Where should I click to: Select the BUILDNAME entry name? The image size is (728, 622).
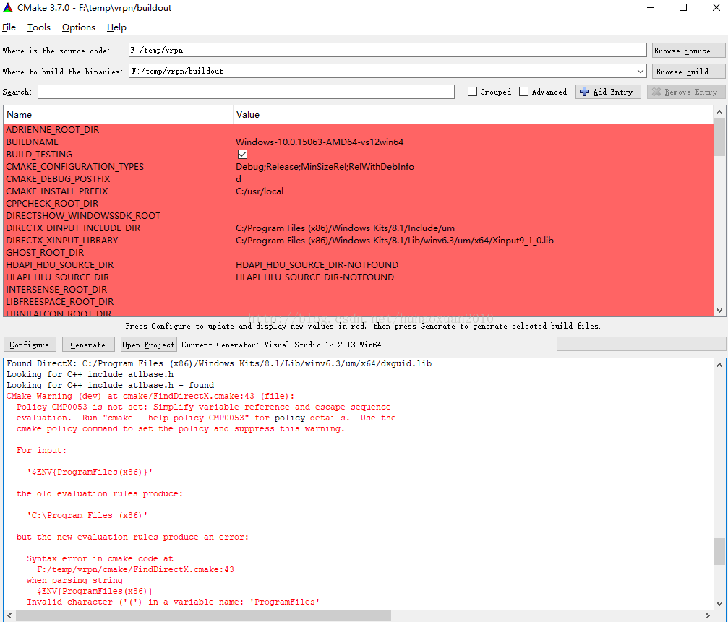[x=32, y=142]
